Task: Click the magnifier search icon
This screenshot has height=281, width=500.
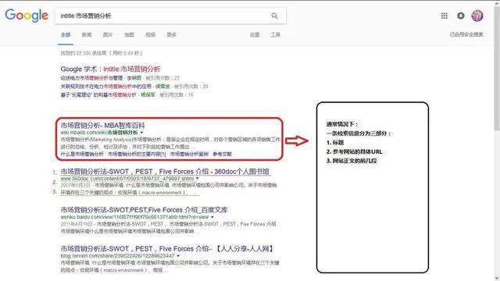Action: tap(274, 16)
